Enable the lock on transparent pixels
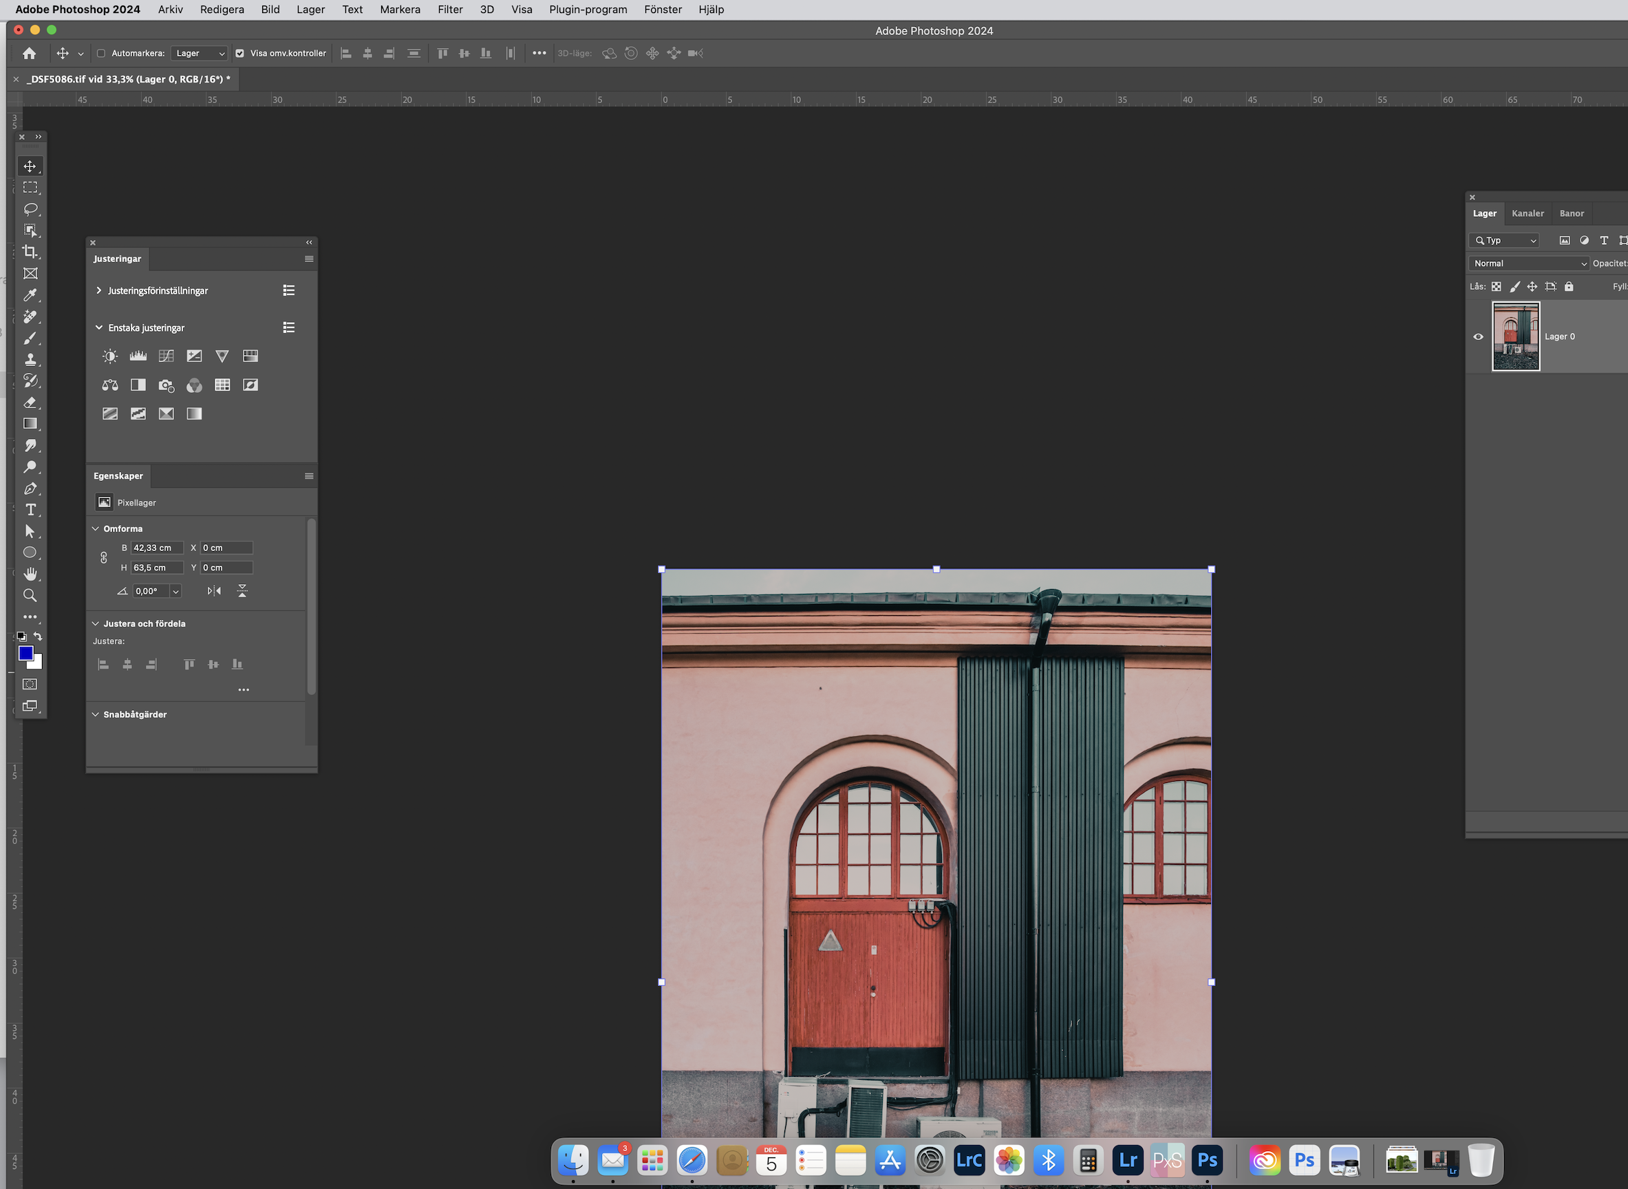 [1497, 286]
